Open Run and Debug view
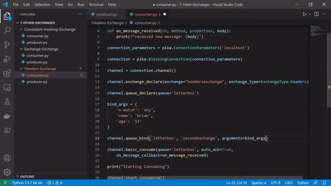Viewport: 331px width, 186px height. pyautogui.click(x=7, y=59)
